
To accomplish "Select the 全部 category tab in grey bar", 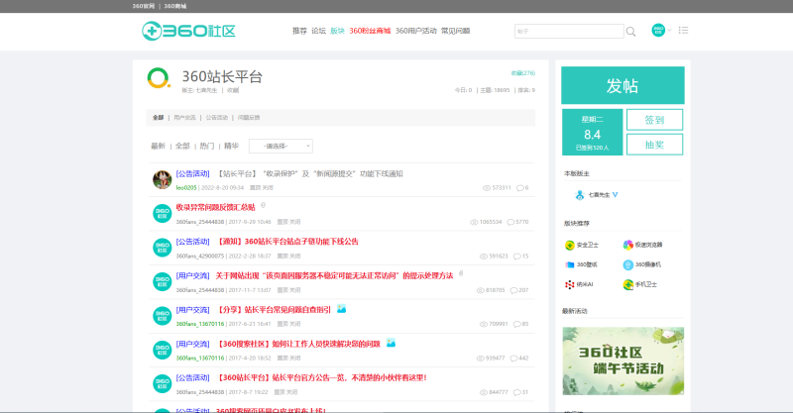I will [x=159, y=117].
